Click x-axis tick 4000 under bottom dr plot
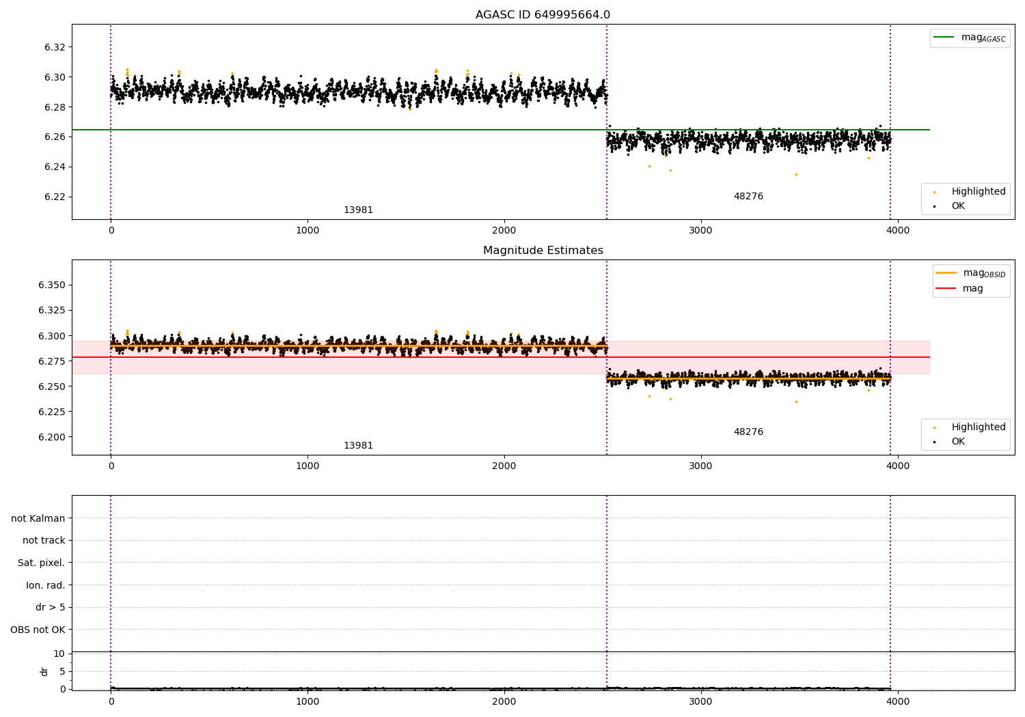This screenshot has width=1025, height=717. coord(898,701)
